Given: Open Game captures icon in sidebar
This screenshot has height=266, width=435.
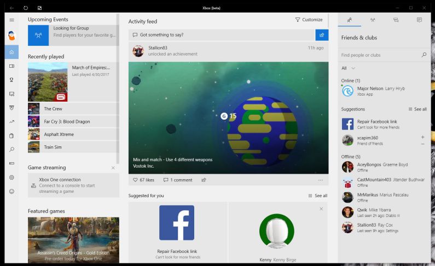Looking at the screenshot, I should 11,94.
